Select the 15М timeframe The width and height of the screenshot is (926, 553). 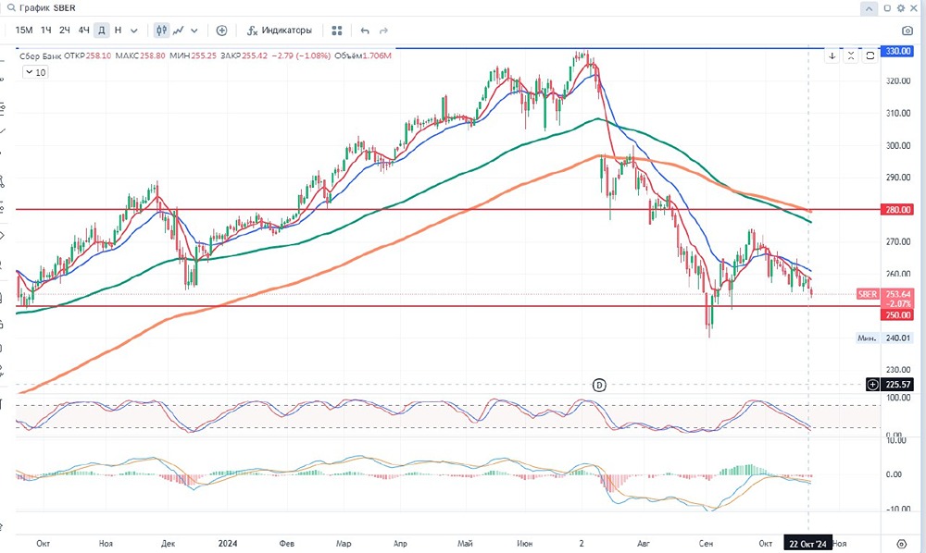pos(24,31)
